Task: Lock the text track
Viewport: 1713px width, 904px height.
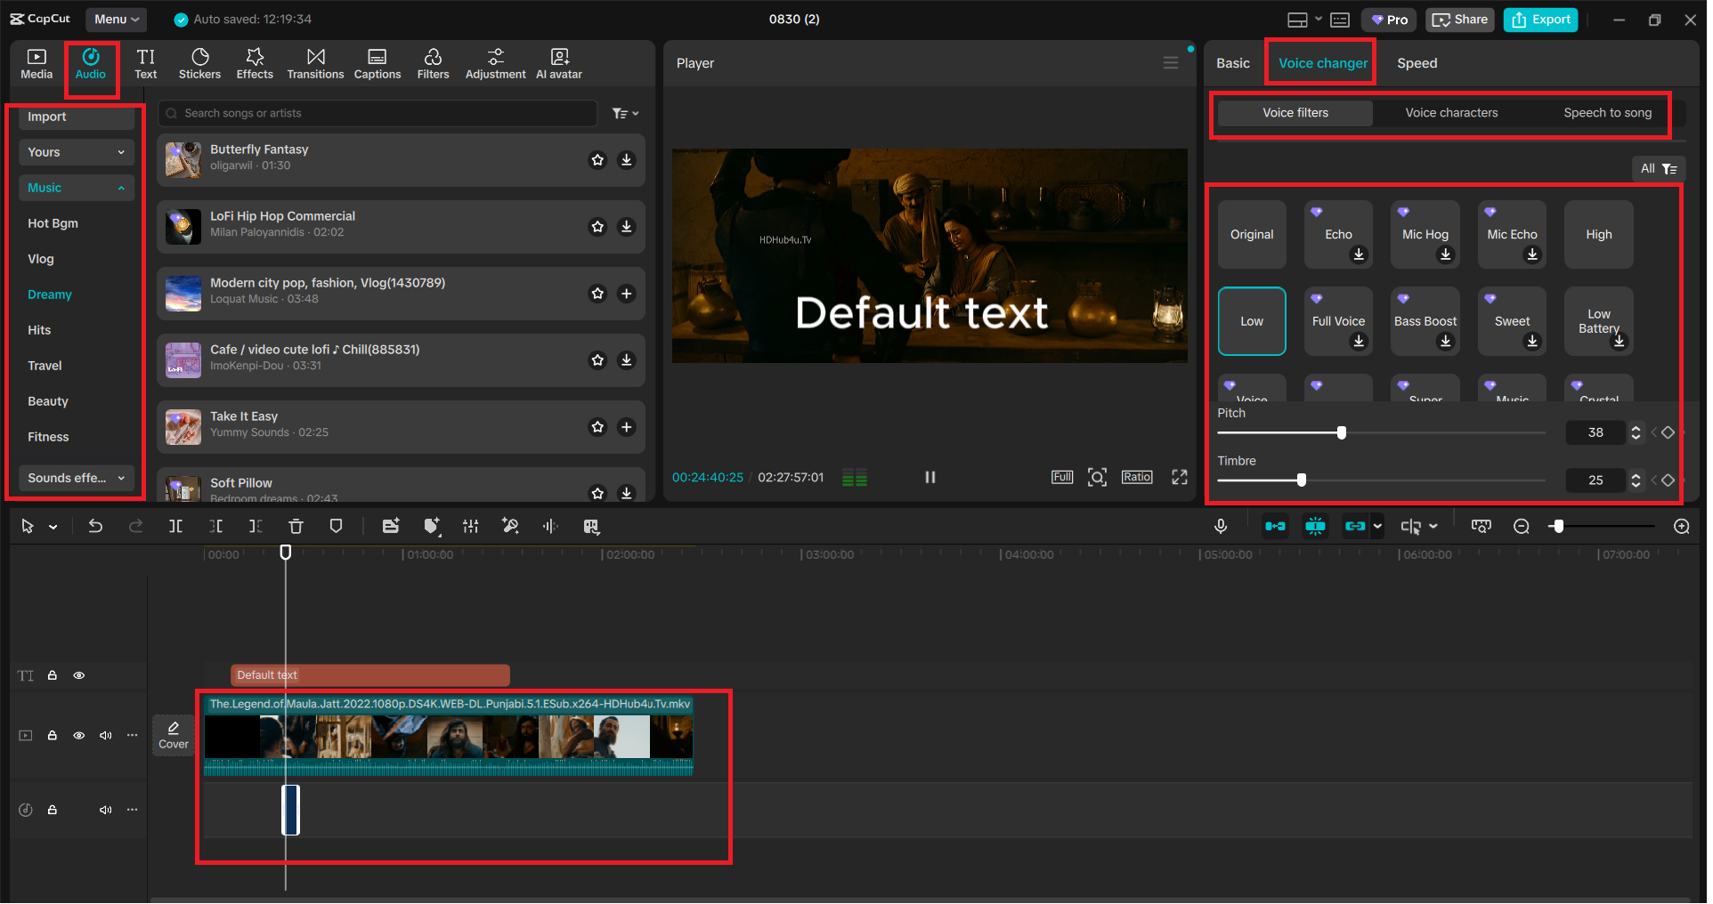Action: coord(53,676)
